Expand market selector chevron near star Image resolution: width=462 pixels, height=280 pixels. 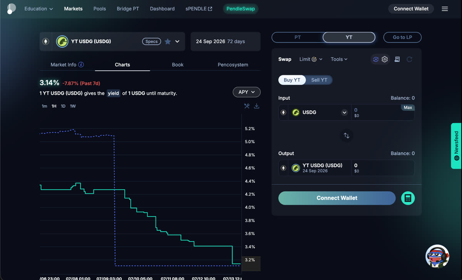coord(177,42)
